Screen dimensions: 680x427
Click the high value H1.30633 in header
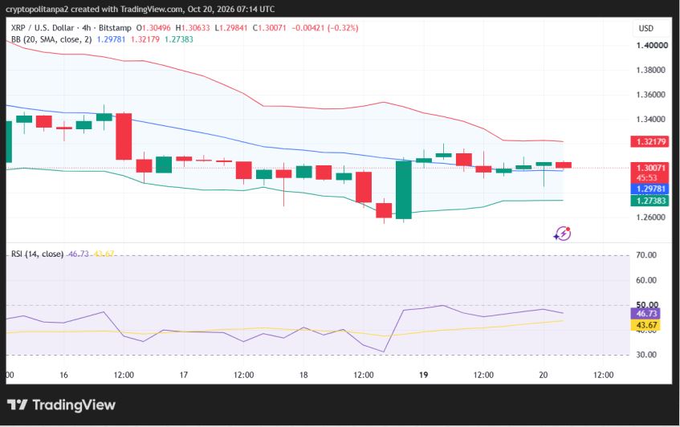pyautogui.click(x=193, y=28)
